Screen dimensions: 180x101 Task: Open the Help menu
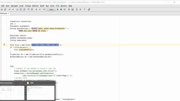70,6
